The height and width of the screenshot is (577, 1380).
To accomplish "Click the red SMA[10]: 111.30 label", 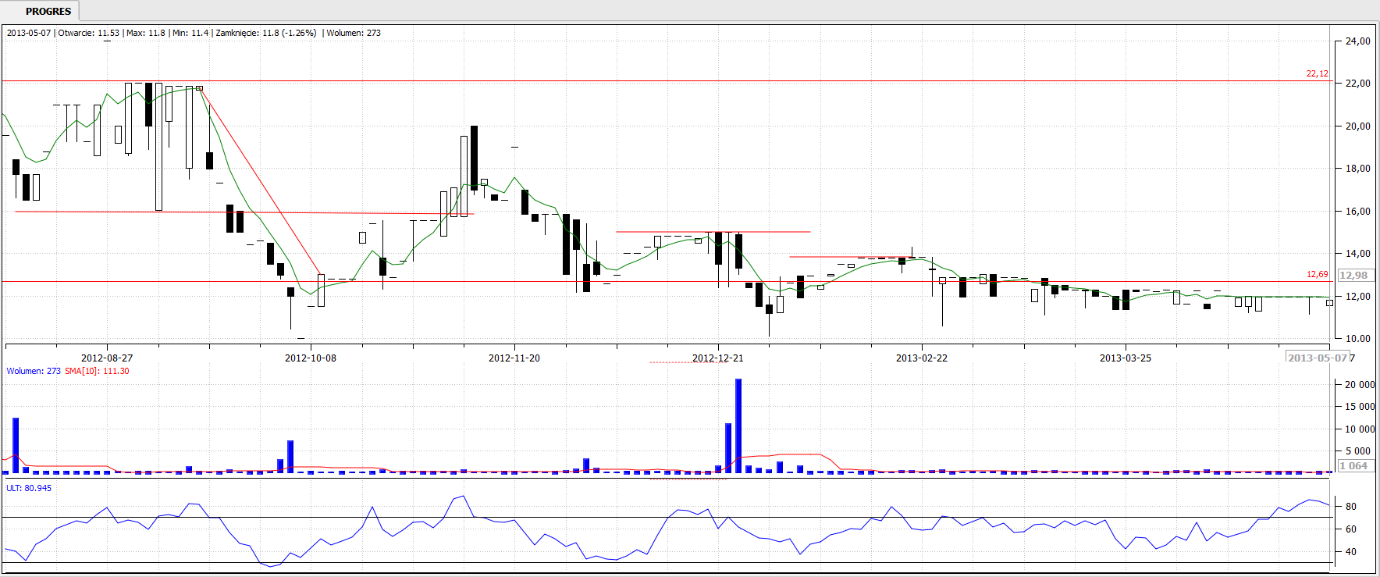I will coord(97,371).
